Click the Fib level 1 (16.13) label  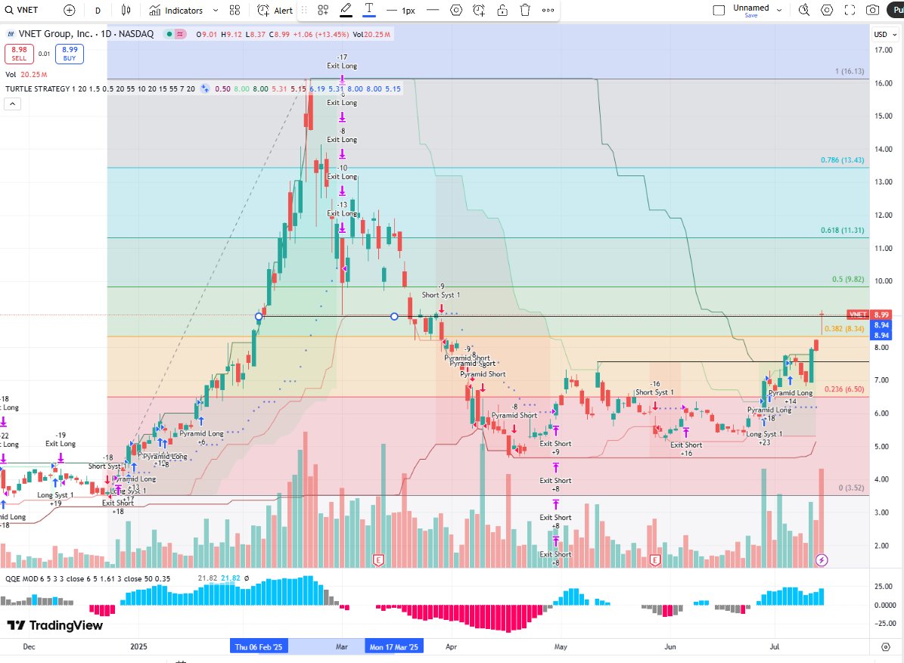[850, 71]
